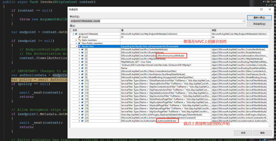Click the cube icon of row [11]
The height and width of the screenshot is (141, 276).
pyautogui.click(x=82, y=83)
